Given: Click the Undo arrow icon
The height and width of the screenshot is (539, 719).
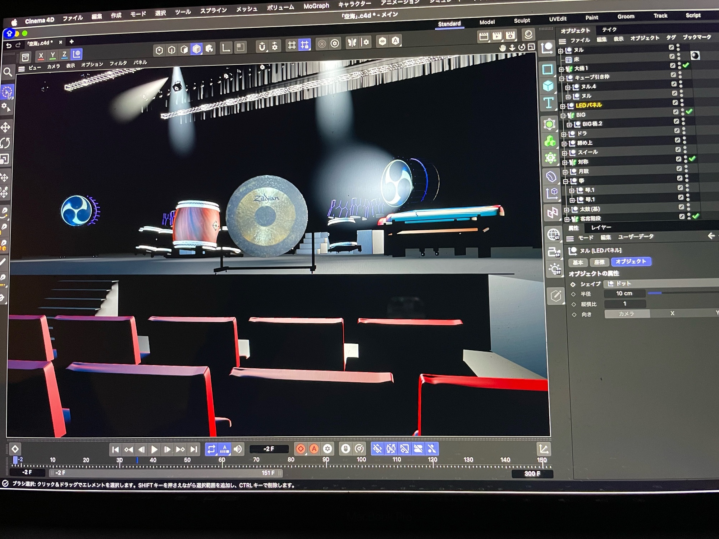Looking at the screenshot, I should [9, 46].
